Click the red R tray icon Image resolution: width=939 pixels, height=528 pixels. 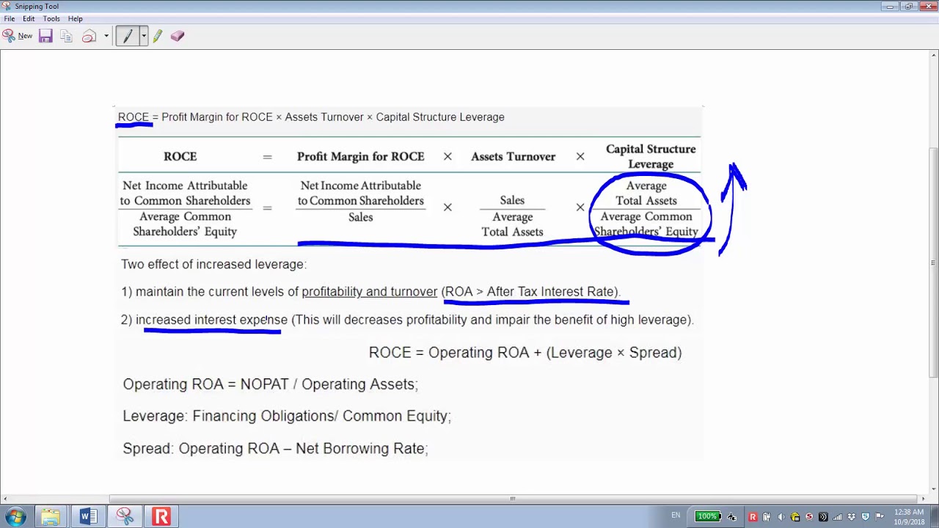coord(753,517)
